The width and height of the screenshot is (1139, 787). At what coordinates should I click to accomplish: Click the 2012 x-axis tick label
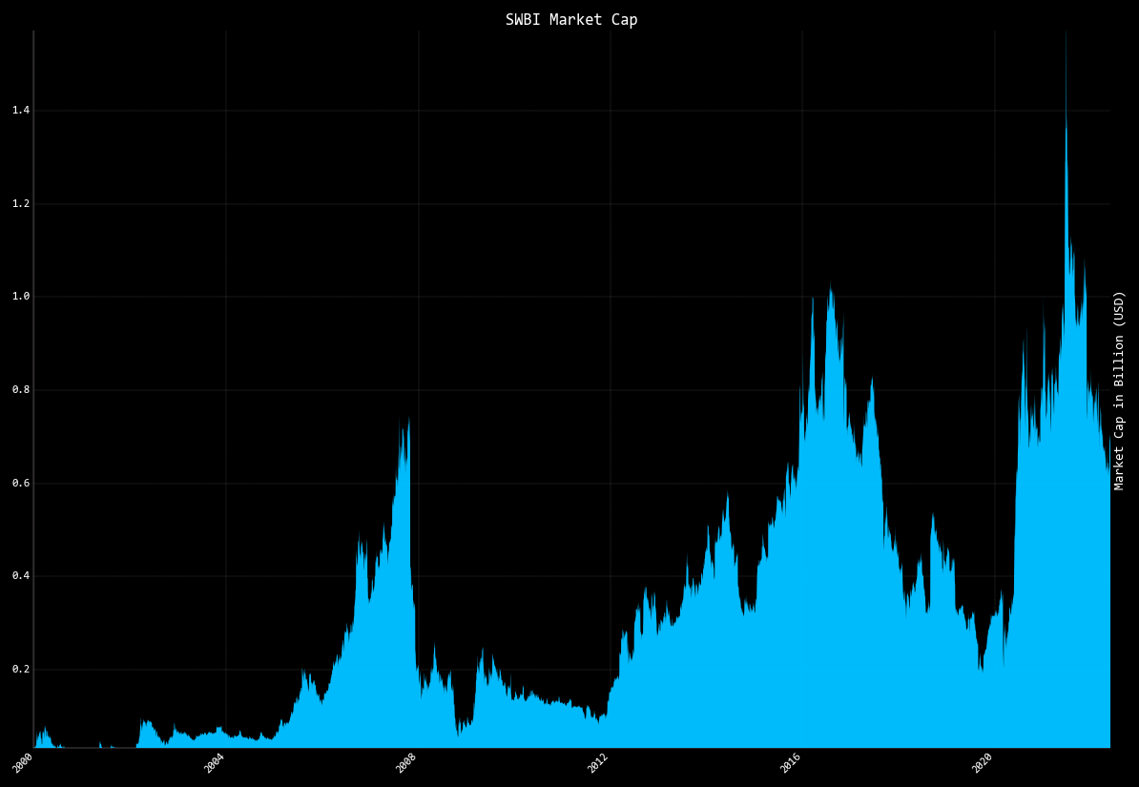click(599, 762)
